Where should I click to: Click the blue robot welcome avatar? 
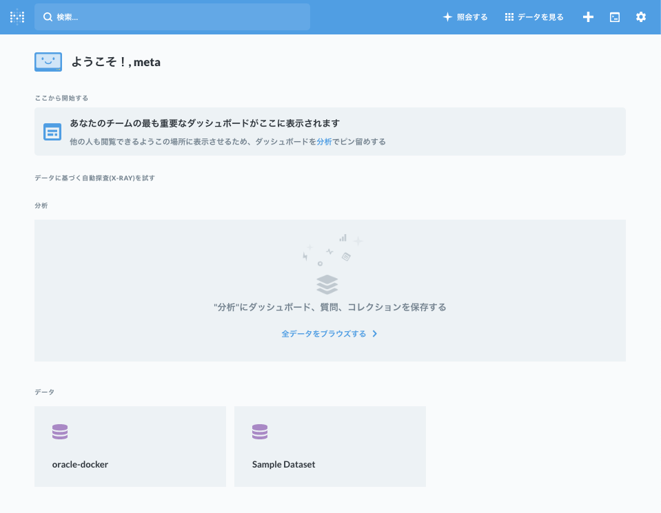48,61
